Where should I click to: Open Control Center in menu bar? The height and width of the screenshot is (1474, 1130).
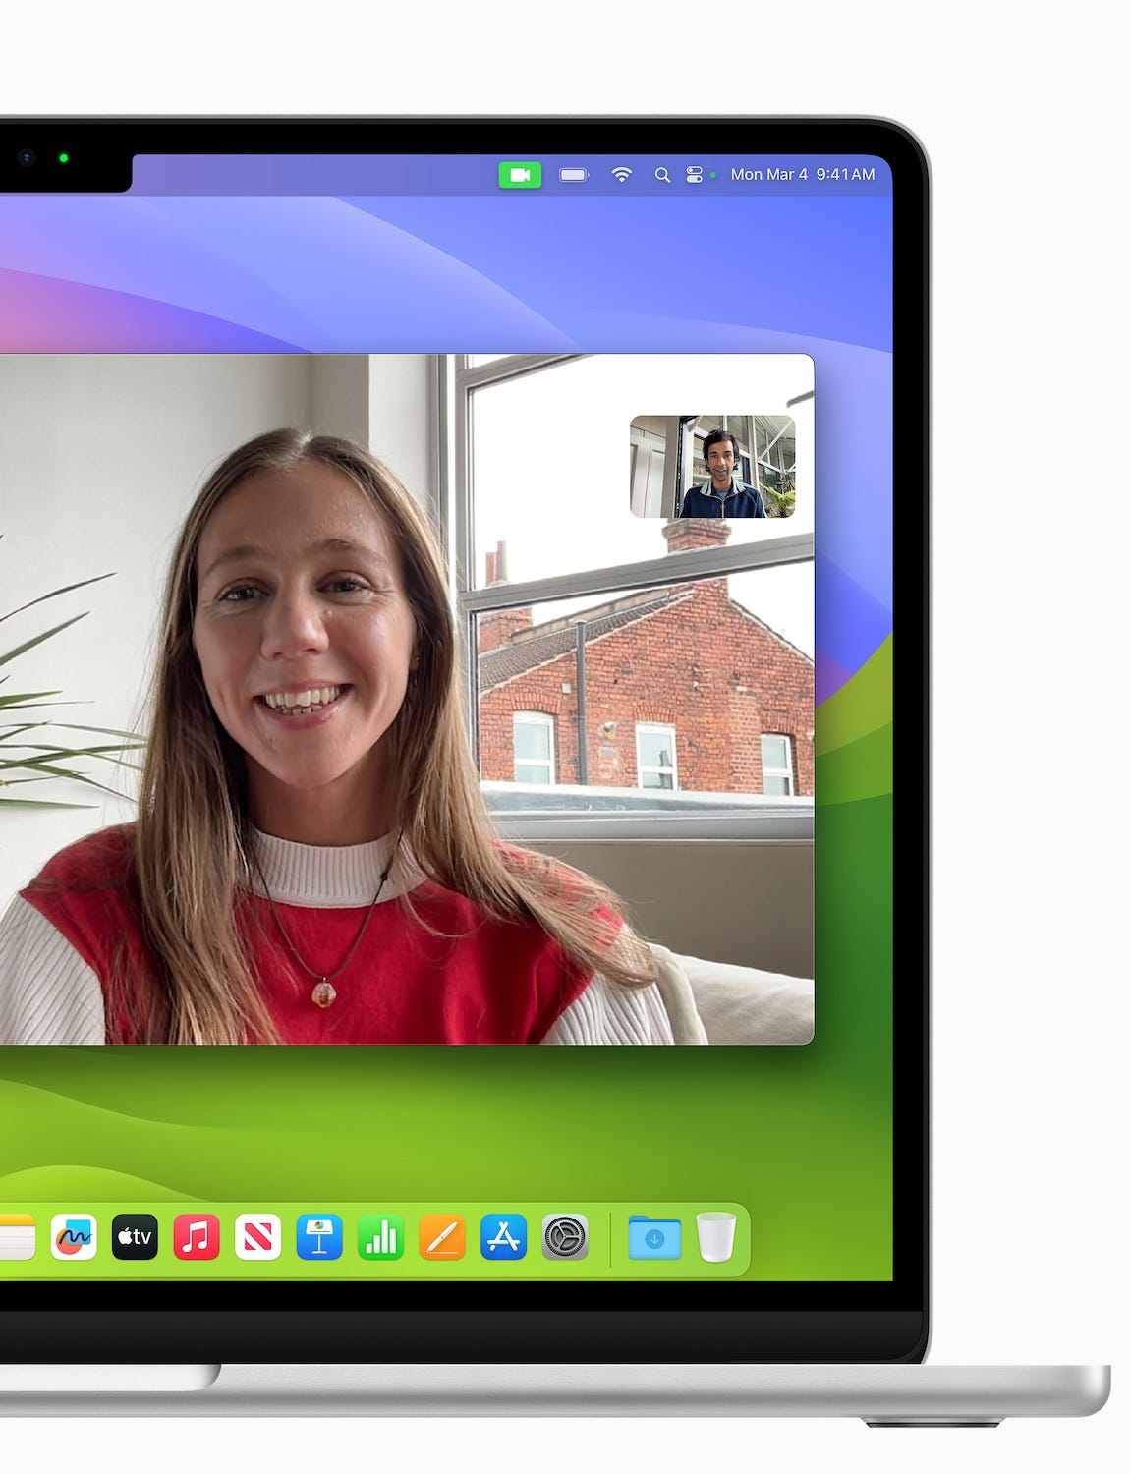click(694, 175)
